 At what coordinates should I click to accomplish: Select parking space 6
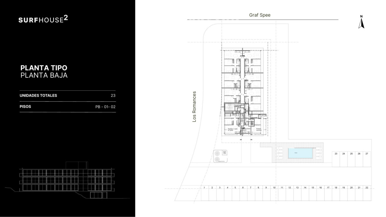pyautogui.click(x=243, y=193)
